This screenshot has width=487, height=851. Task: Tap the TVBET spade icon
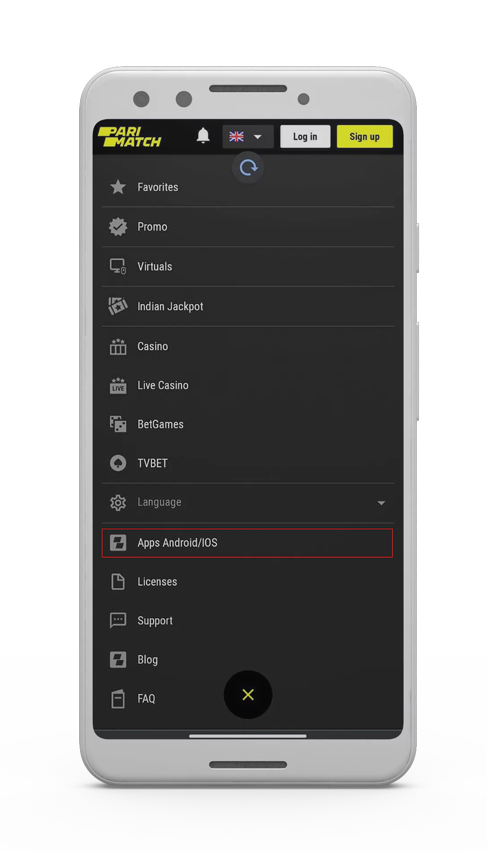[118, 463]
